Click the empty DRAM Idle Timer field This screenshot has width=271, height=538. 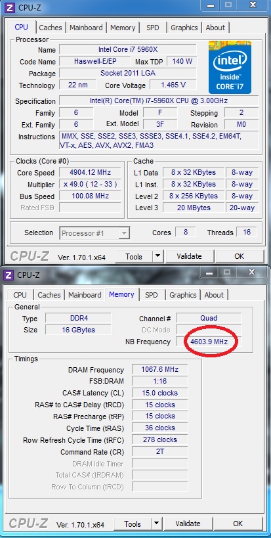(x=159, y=464)
